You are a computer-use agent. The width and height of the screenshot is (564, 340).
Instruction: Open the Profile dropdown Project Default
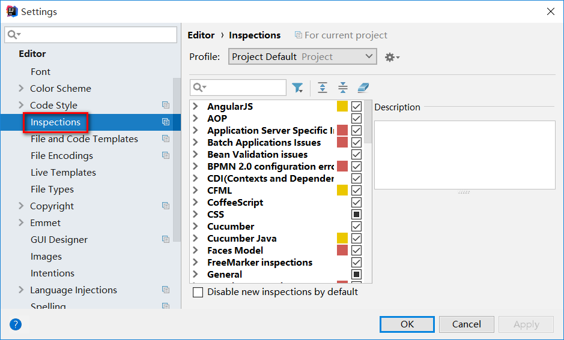tap(303, 57)
